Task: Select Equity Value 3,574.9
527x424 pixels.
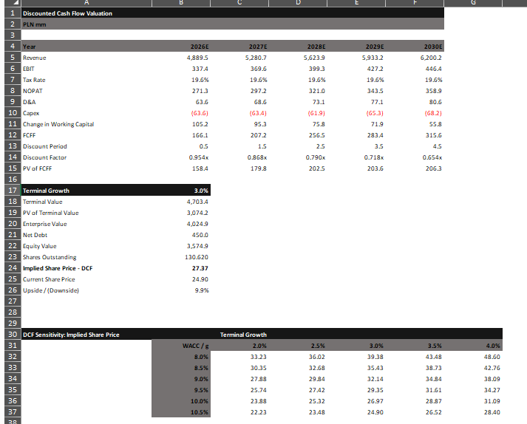Action: coord(197,246)
